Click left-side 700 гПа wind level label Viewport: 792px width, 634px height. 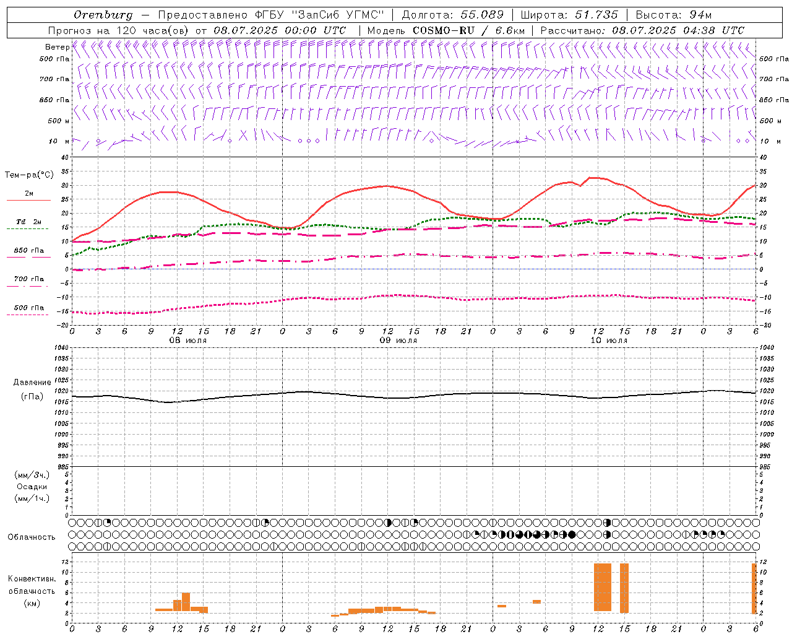click(x=54, y=79)
